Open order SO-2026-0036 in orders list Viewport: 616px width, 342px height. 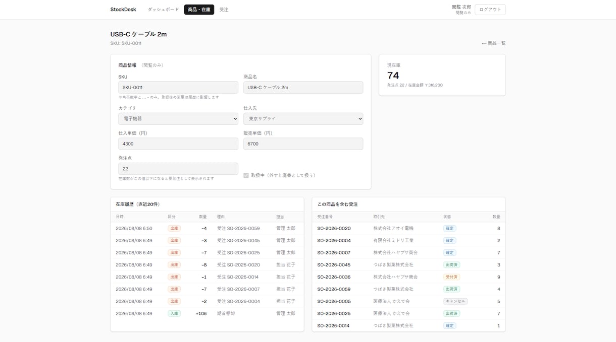pyautogui.click(x=334, y=277)
